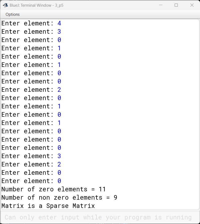Click the 'Number of zero elements = 11' line
This screenshot has height=224, width=200.
pyautogui.click(x=53, y=189)
